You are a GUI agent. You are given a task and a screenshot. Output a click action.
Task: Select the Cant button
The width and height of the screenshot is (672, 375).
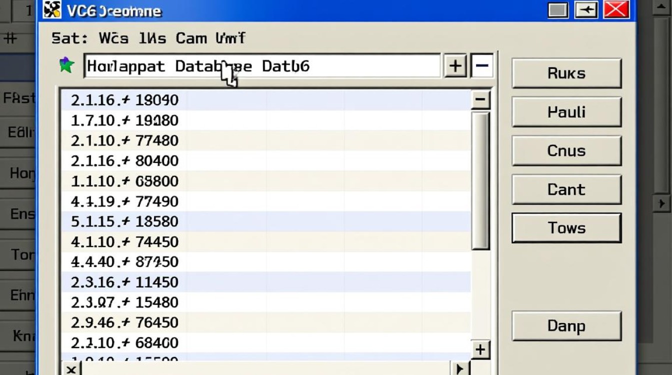tap(566, 189)
